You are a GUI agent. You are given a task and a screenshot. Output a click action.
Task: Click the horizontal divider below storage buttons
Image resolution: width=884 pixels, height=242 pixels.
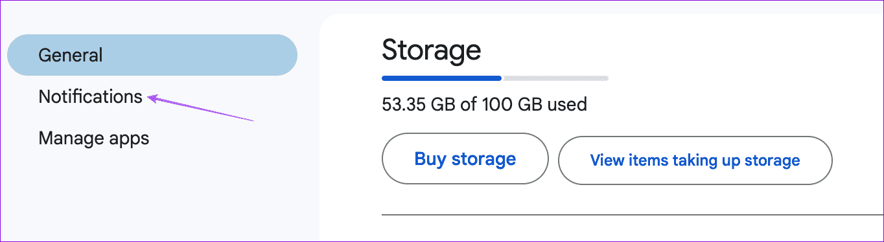click(x=633, y=214)
